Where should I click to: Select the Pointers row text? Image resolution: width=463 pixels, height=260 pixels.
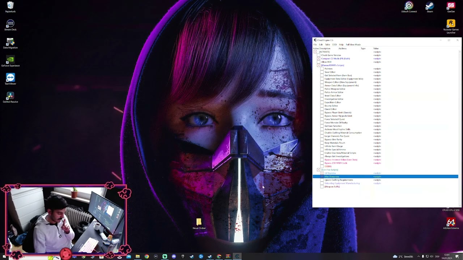[x=328, y=69]
